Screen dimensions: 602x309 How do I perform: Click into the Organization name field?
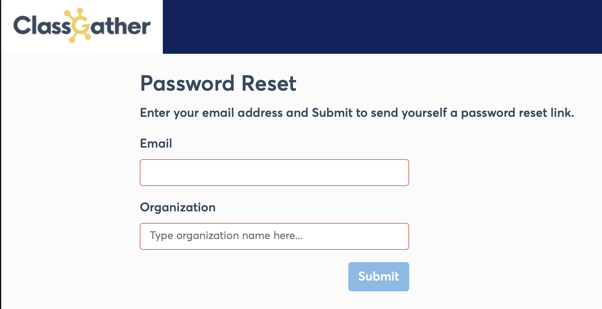pyautogui.click(x=274, y=236)
